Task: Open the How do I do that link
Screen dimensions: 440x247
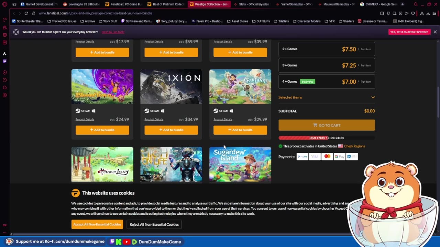Action: [x=113, y=32]
